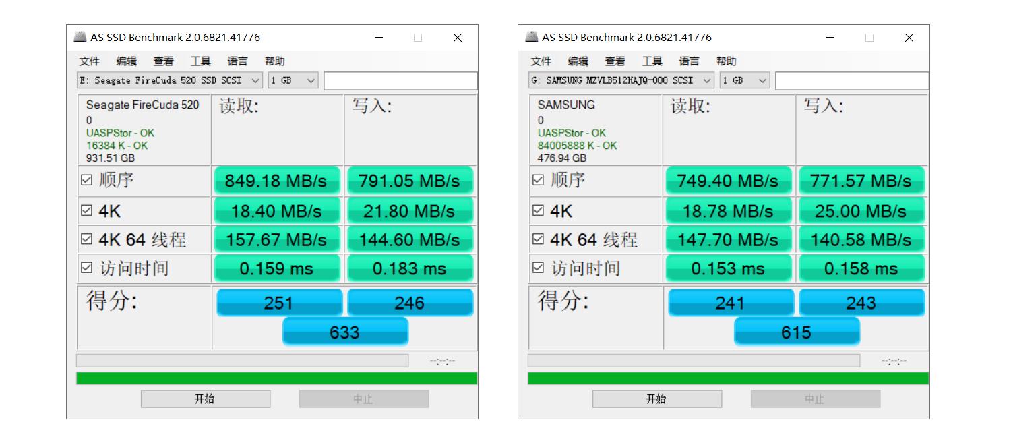Click the AS SSD Benchmark title bar icon
1011x441 pixels.
click(80, 37)
